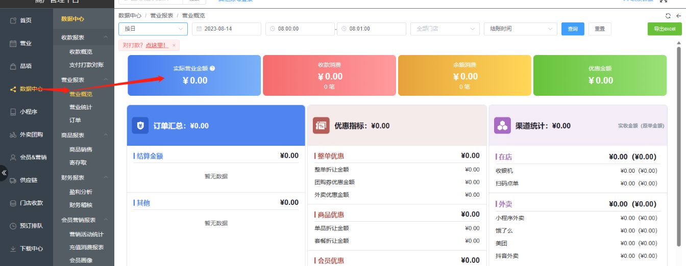
Task: Click the yellow 余额消费 card
Action: 465,75
